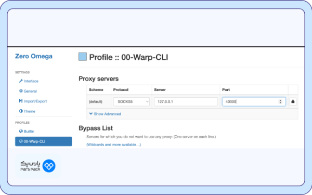Click the Profile :: 00-Warp-CLI title

pyautogui.click(x=128, y=57)
